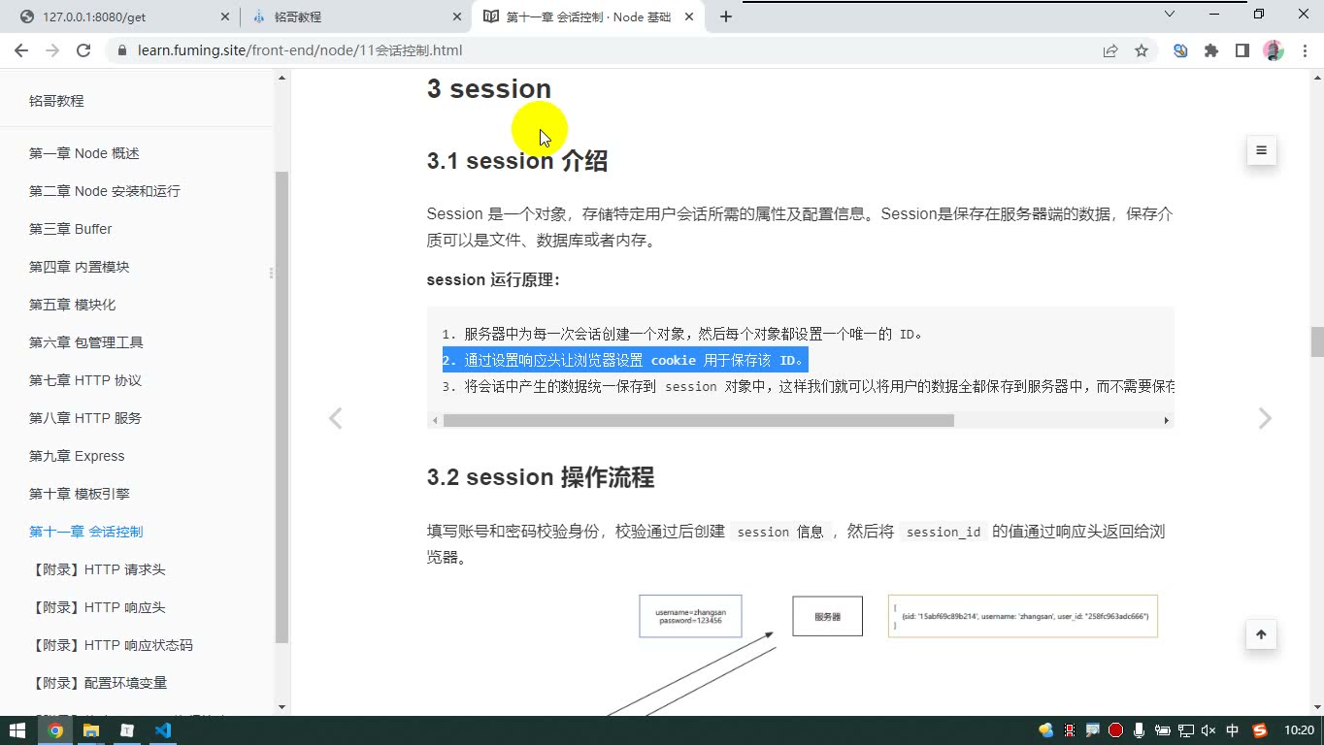Click the page scrollbar up arrow
Viewport: 1324px width, 745px height.
pos(1317,77)
